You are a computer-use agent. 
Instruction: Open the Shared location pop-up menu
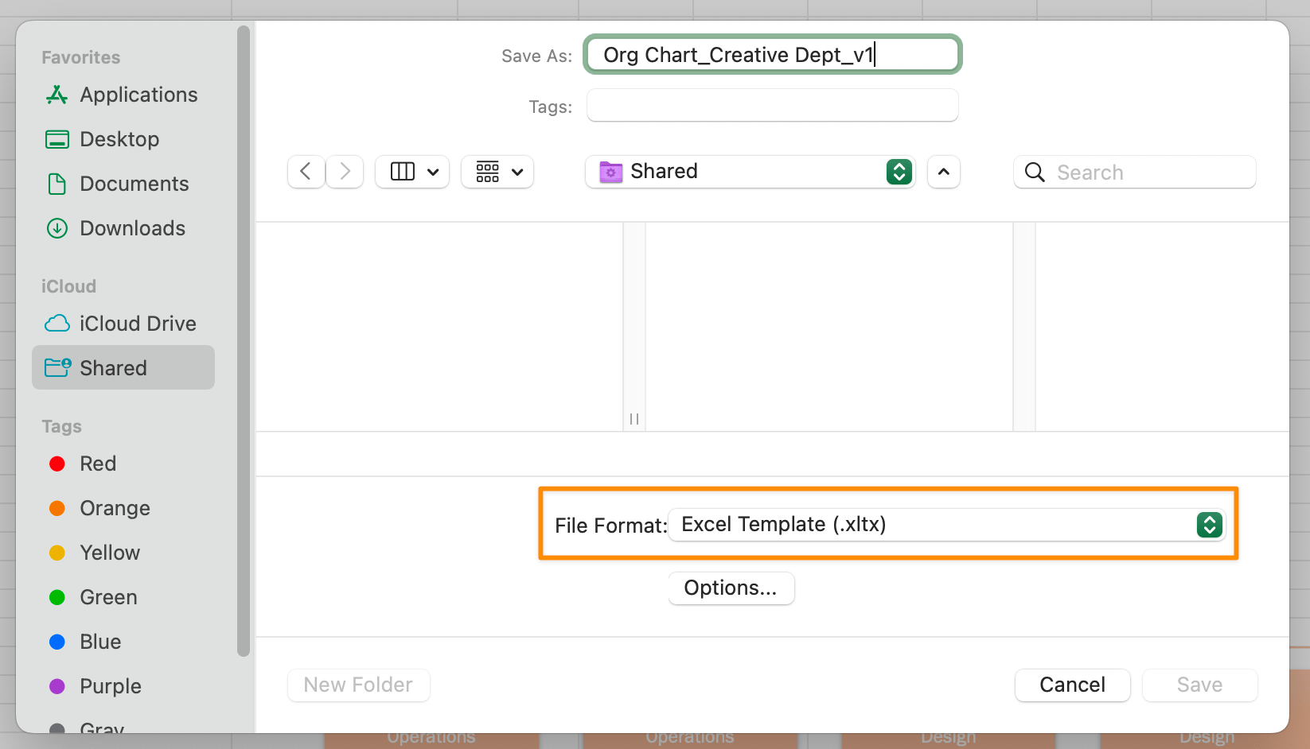point(750,172)
